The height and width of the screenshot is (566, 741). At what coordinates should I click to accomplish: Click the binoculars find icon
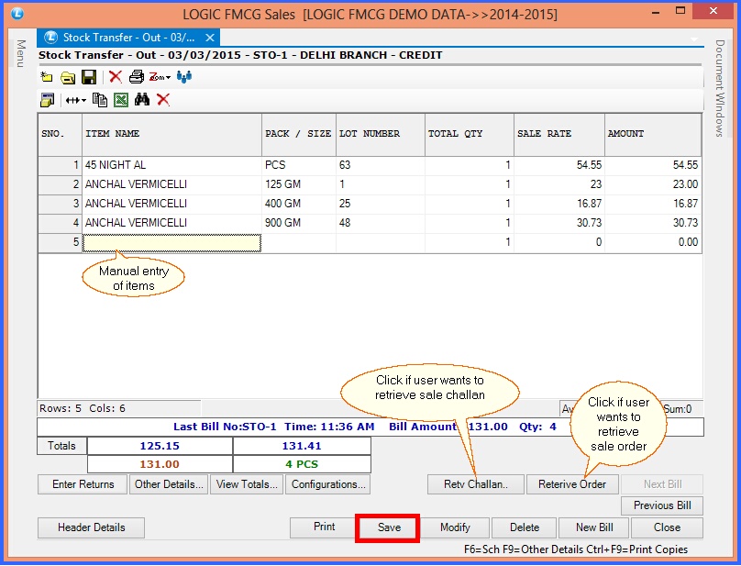[x=142, y=99]
